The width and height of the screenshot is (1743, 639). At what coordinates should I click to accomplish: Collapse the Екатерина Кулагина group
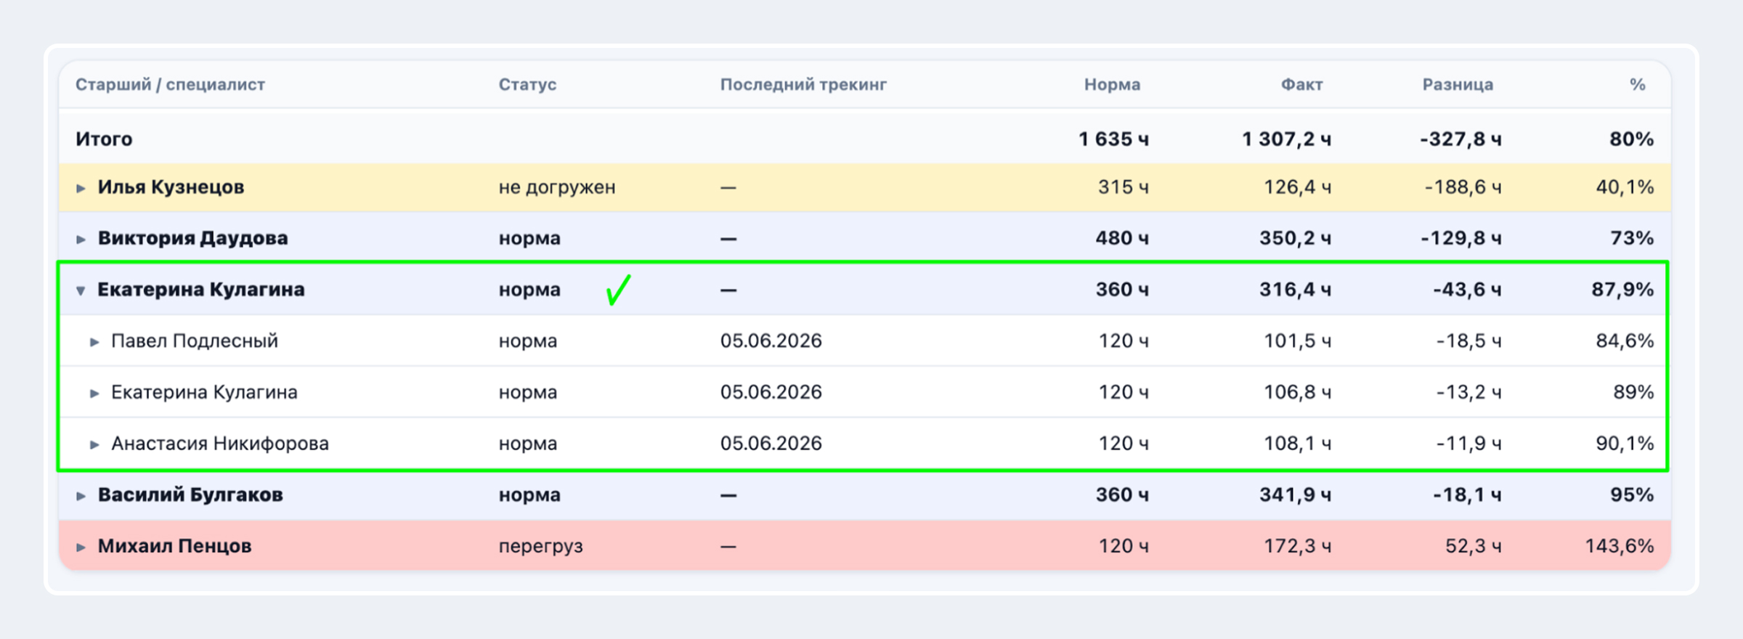pyautogui.click(x=81, y=290)
